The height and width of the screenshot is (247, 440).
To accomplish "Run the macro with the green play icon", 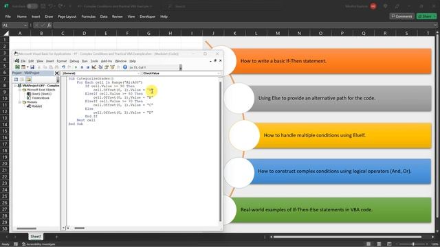I will coord(76,67).
